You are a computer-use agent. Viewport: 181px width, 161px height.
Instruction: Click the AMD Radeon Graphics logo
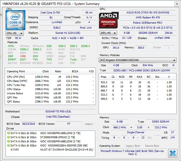tap(109, 20)
